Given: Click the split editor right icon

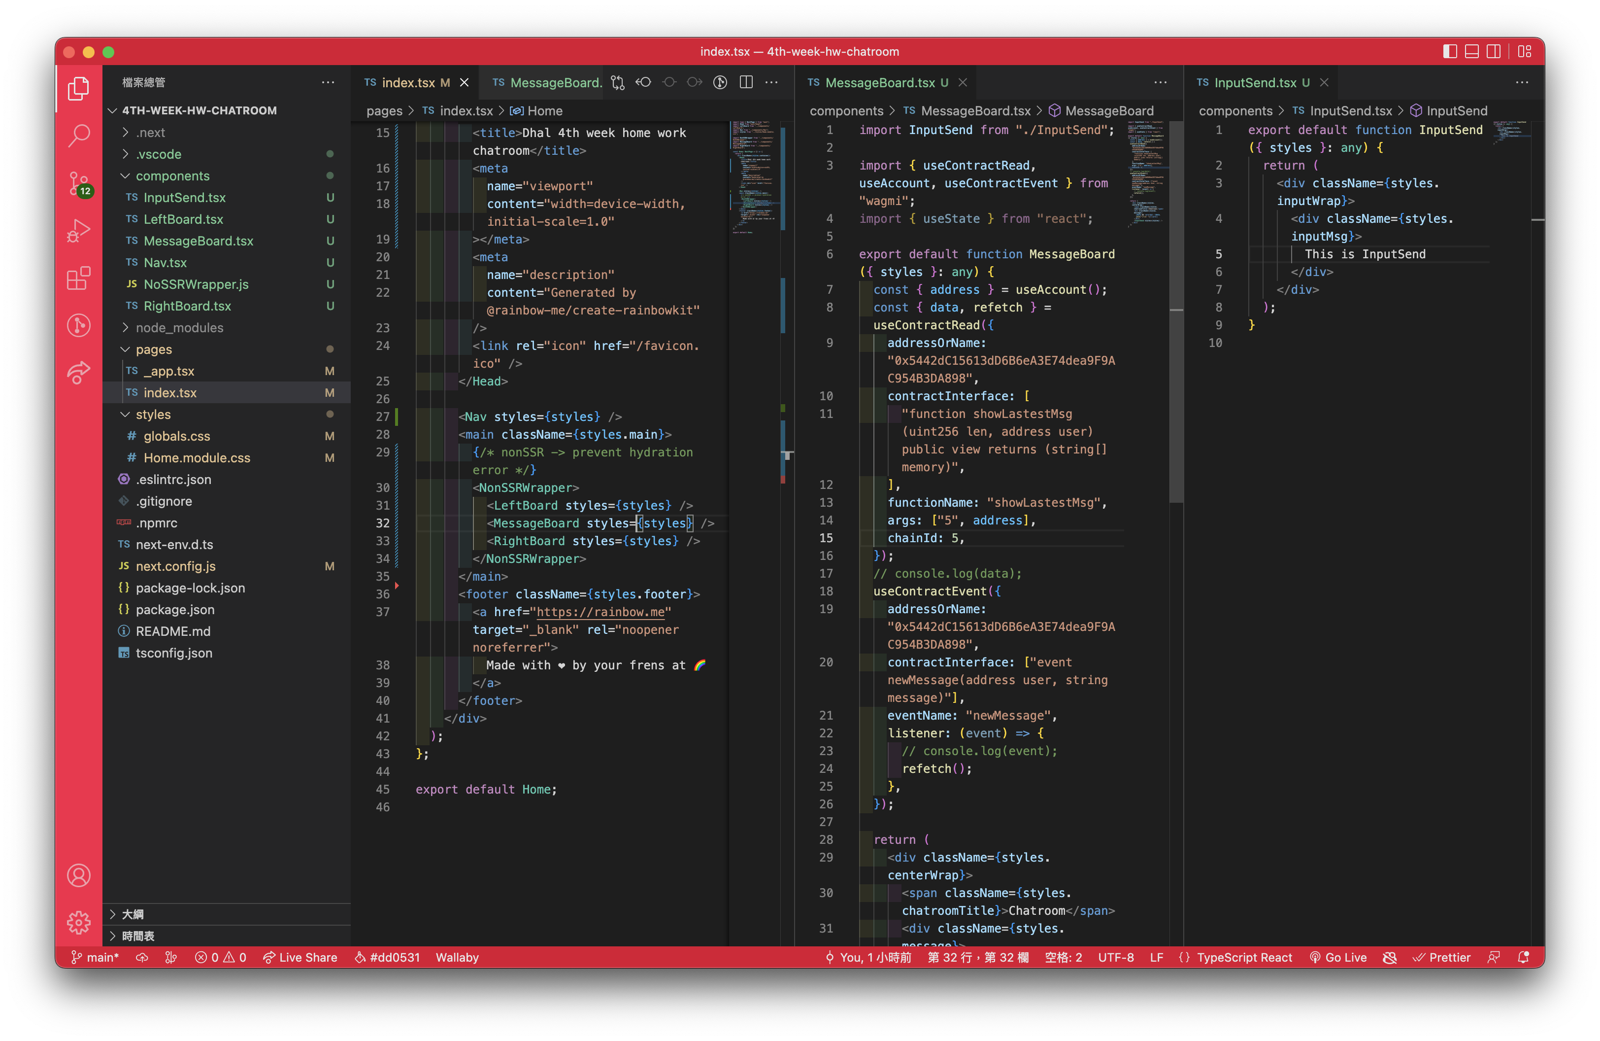Looking at the screenshot, I should click(746, 82).
